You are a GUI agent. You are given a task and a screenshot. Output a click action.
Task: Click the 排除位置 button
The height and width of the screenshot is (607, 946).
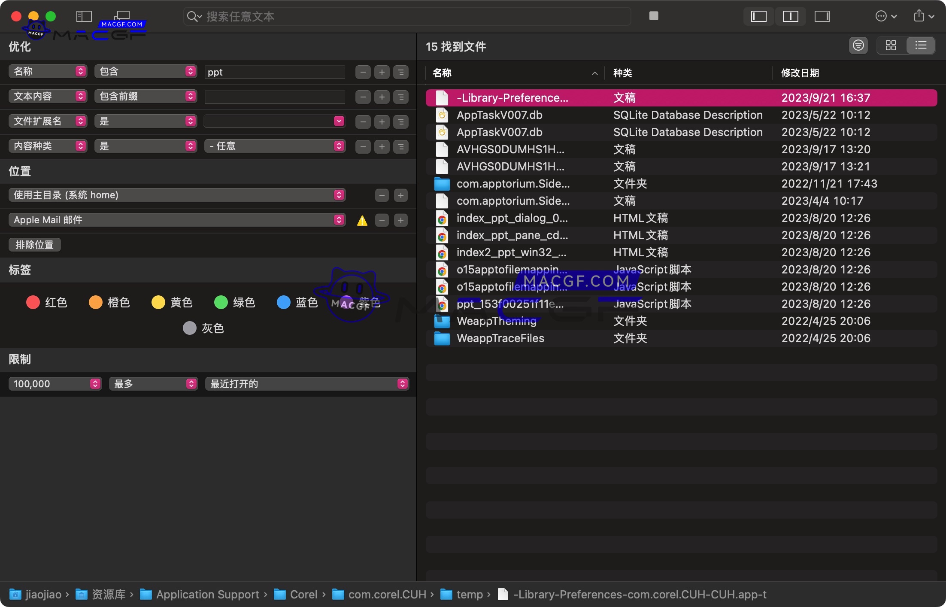[34, 244]
